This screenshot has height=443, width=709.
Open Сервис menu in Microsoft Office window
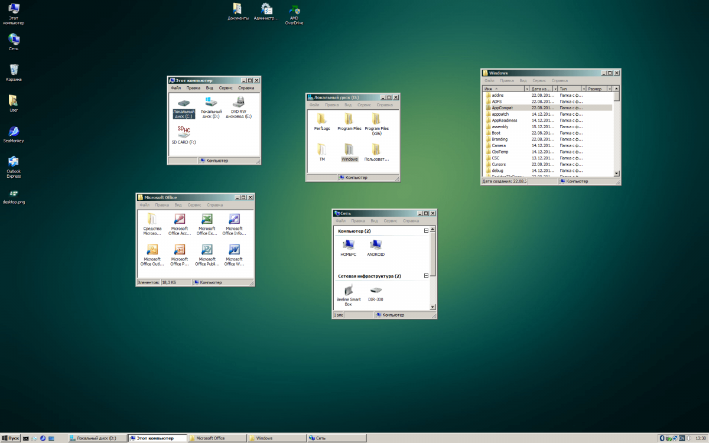pyautogui.click(x=193, y=205)
